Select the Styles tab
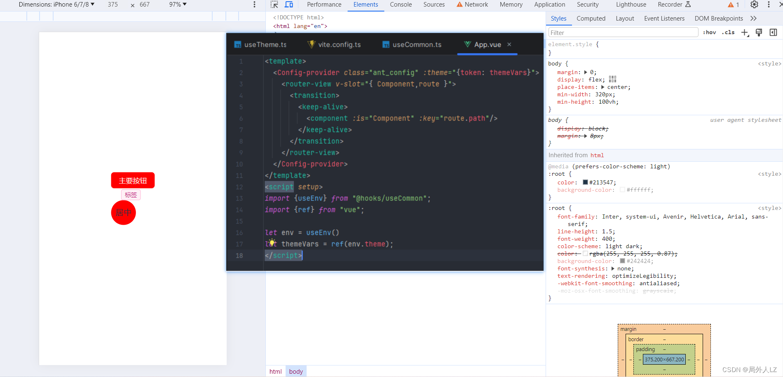 click(x=558, y=19)
